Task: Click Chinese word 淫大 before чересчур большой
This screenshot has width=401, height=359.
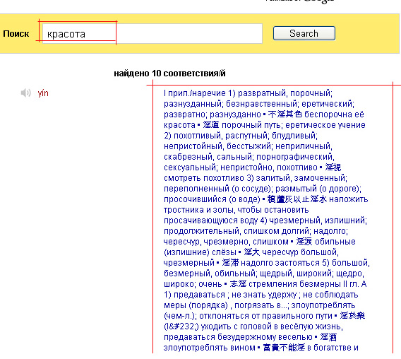Action: (251, 252)
